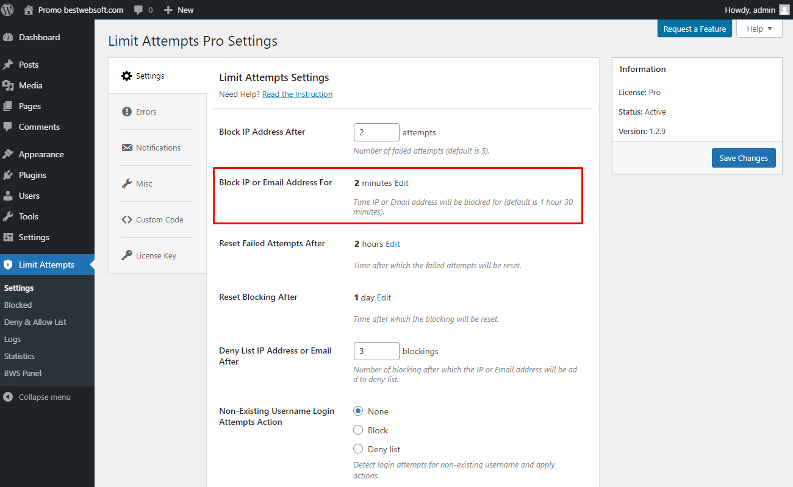Click the License Key key icon
793x487 pixels.
(x=127, y=255)
